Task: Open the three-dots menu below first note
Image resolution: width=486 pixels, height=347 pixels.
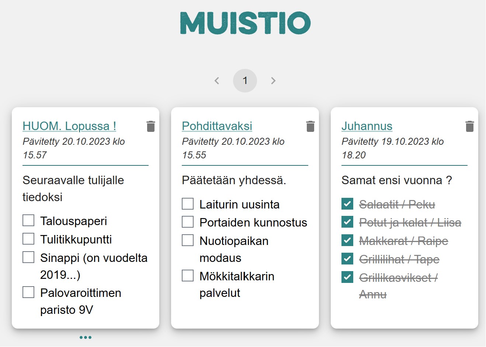Action: click(86, 337)
